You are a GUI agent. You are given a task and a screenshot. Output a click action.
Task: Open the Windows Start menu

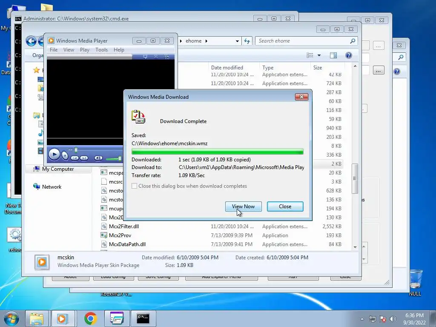11,318
